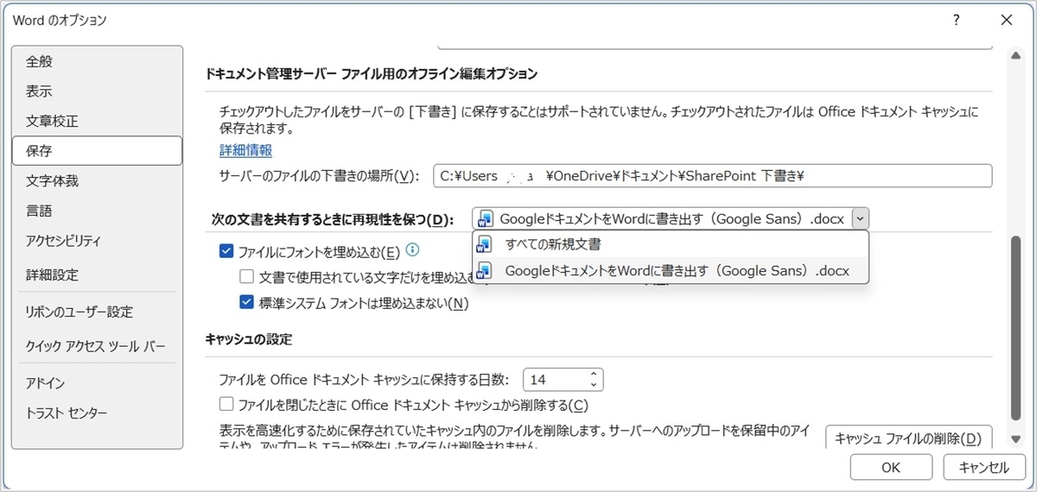Click the vertical scrollbar thumb
The height and width of the screenshot is (492, 1037).
(1015, 329)
